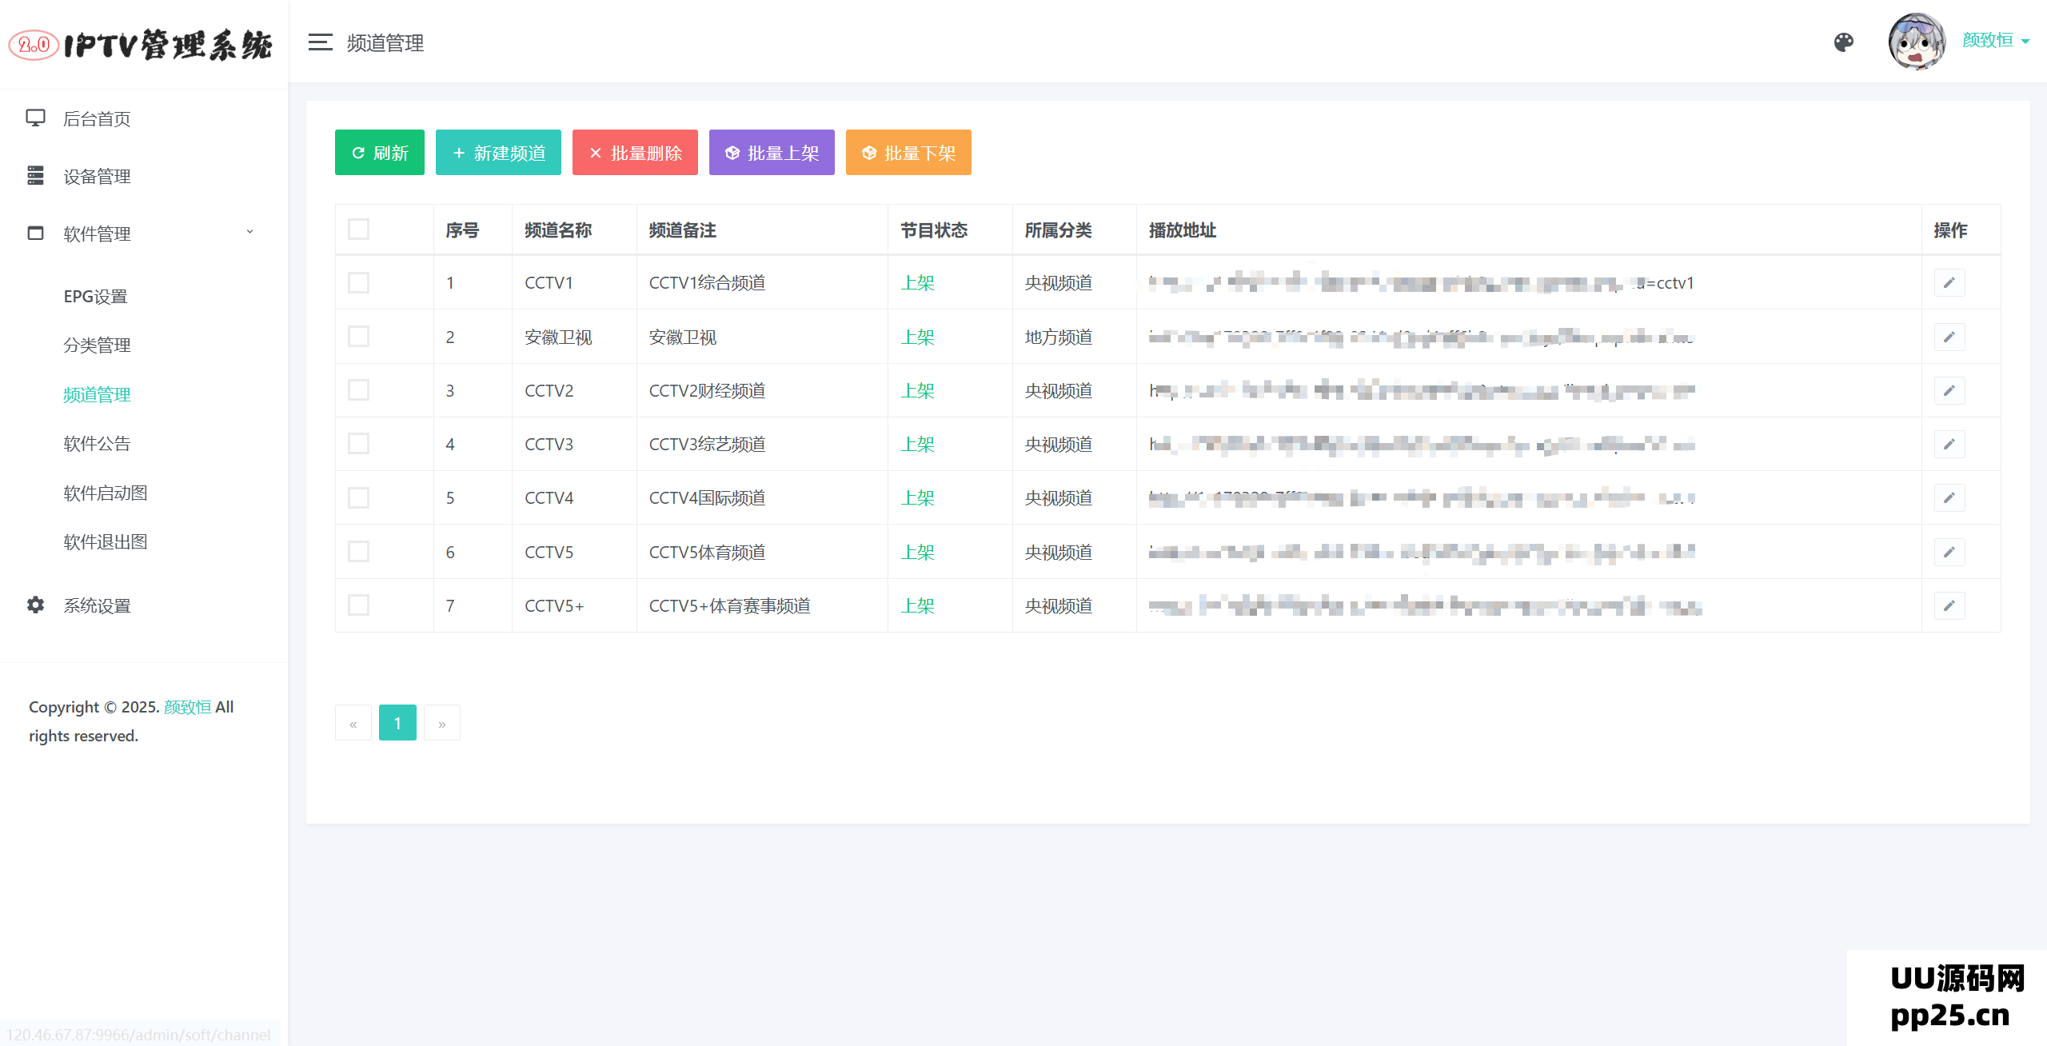Click the 新建频道 button
The image size is (2047, 1046).
(x=498, y=153)
